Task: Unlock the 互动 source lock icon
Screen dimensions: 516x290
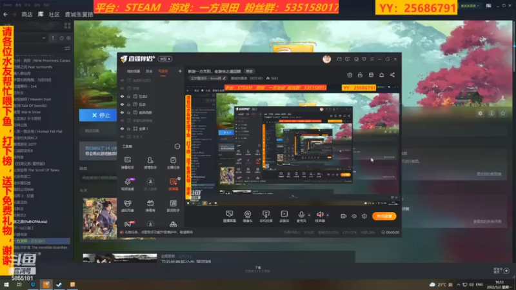Action: (128, 104)
